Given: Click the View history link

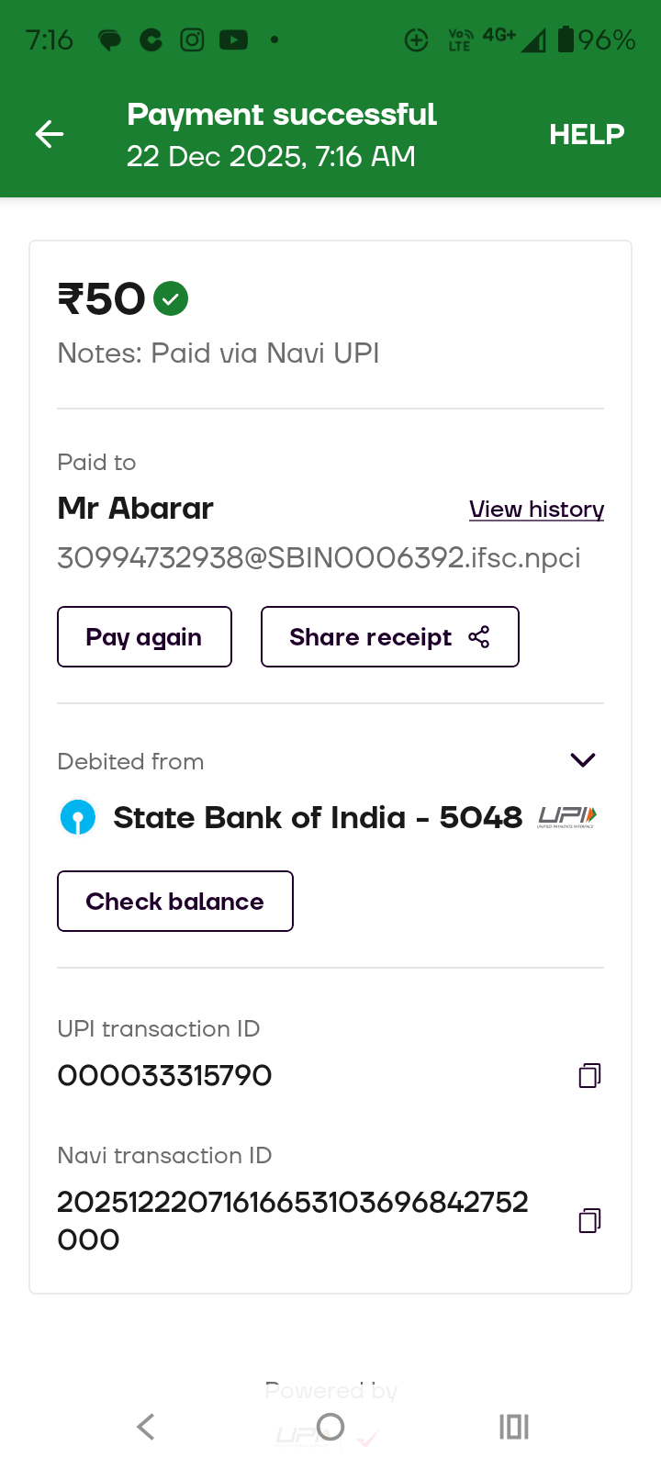Looking at the screenshot, I should (536, 510).
